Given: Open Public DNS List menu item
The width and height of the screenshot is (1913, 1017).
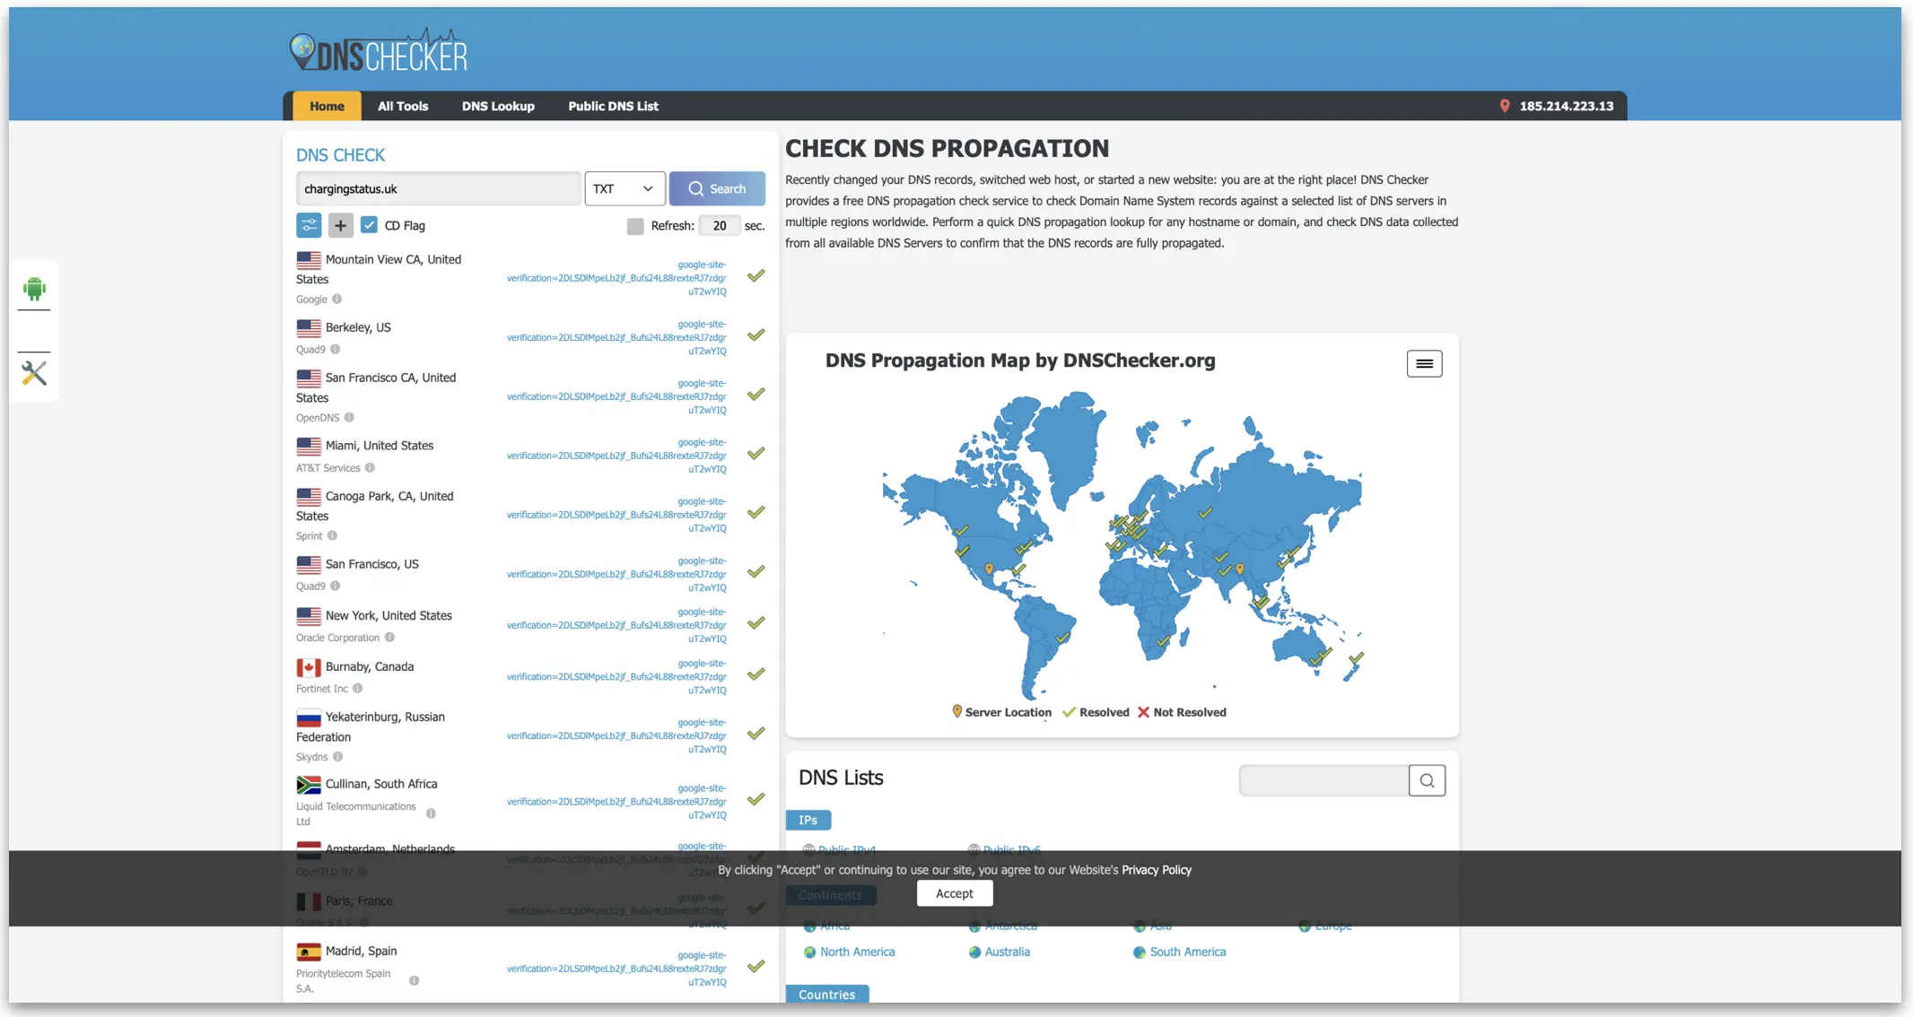Looking at the screenshot, I should [x=613, y=106].
